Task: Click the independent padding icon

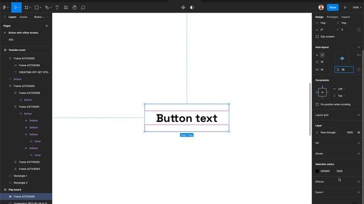Action: (359, 70)
